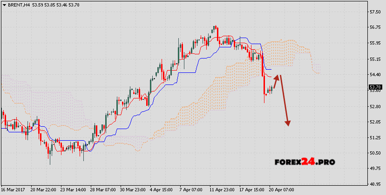Open the forex24.pro watermark link

305,162
